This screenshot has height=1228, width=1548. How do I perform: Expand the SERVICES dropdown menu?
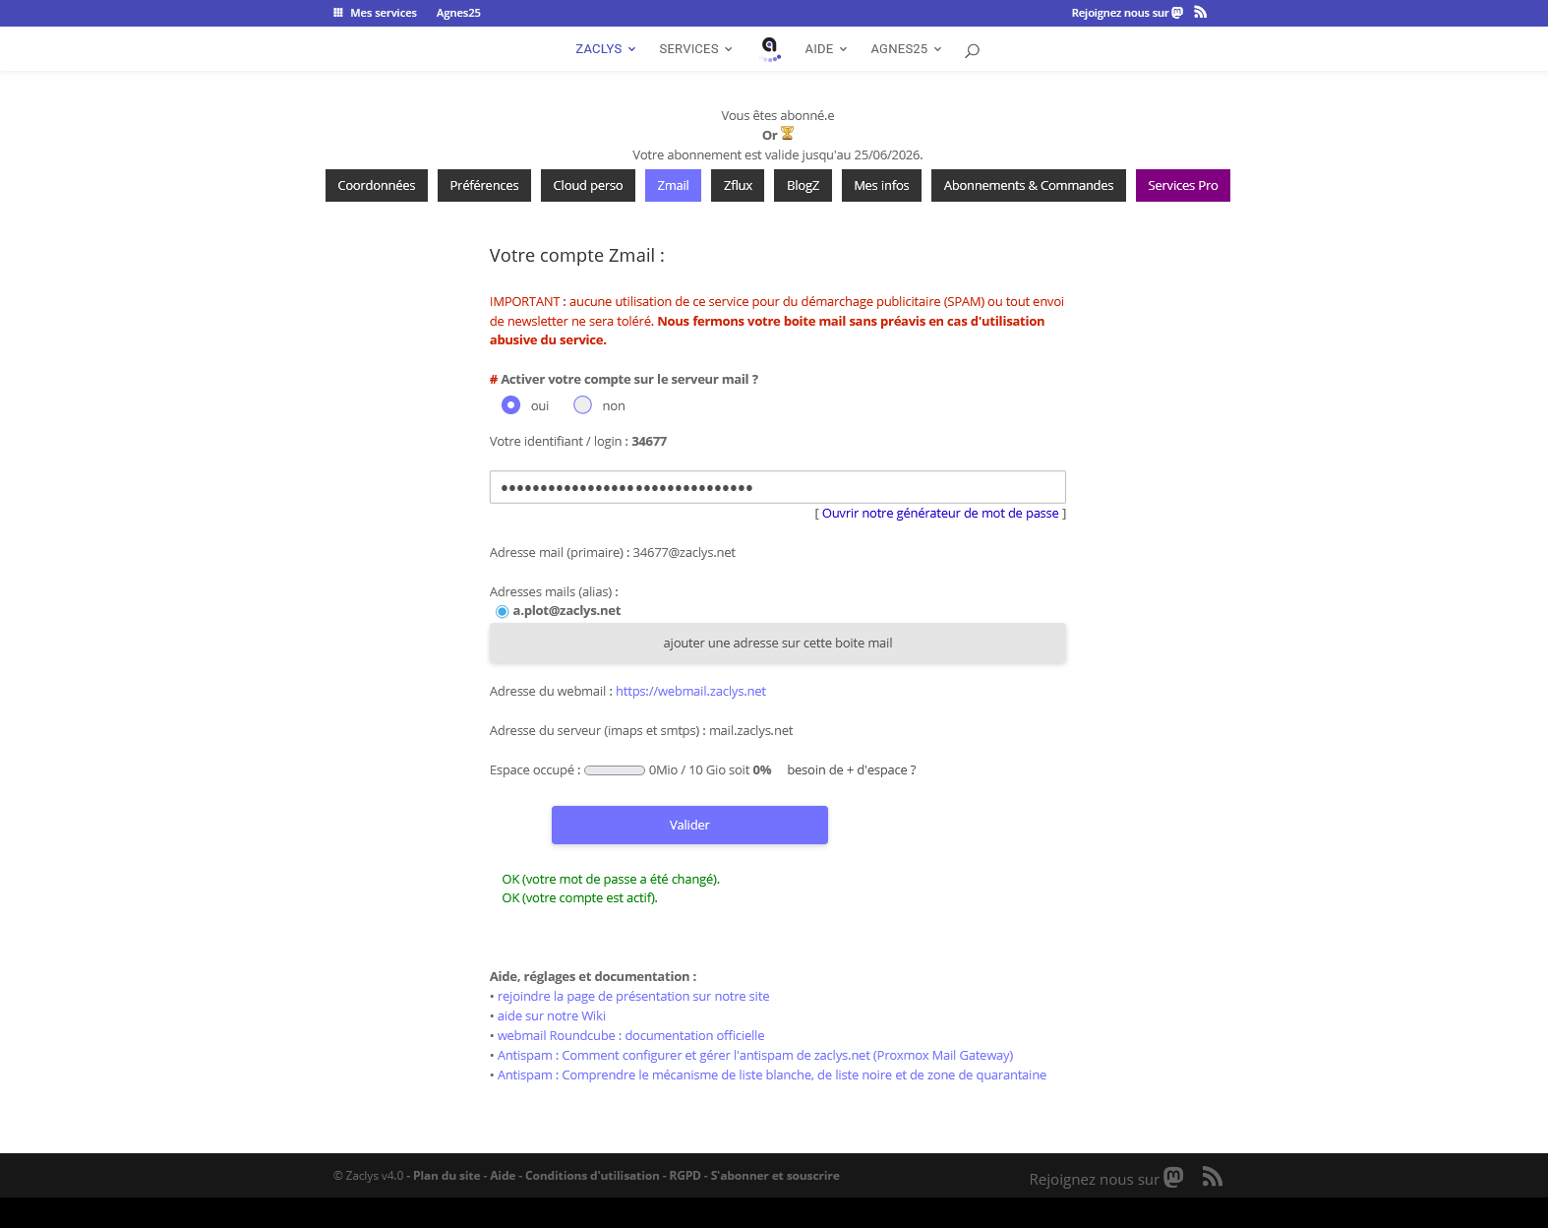[695, 49]
